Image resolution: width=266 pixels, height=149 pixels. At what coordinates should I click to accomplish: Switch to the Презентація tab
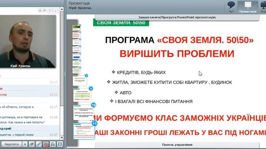coord(248,7)
